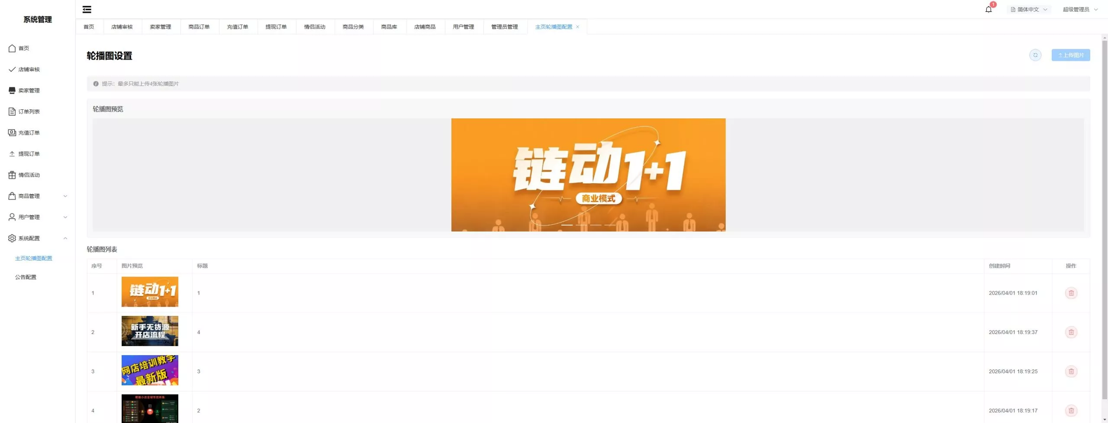The height and width of the screenshot is (423, 1108).
Task: Switch to the top 情侣活动 tab
Action: point(315,27)
